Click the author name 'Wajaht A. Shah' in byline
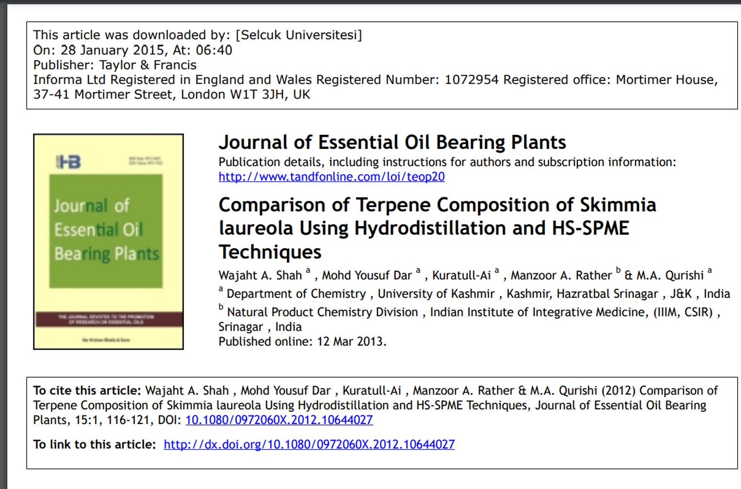 [260, 276]
